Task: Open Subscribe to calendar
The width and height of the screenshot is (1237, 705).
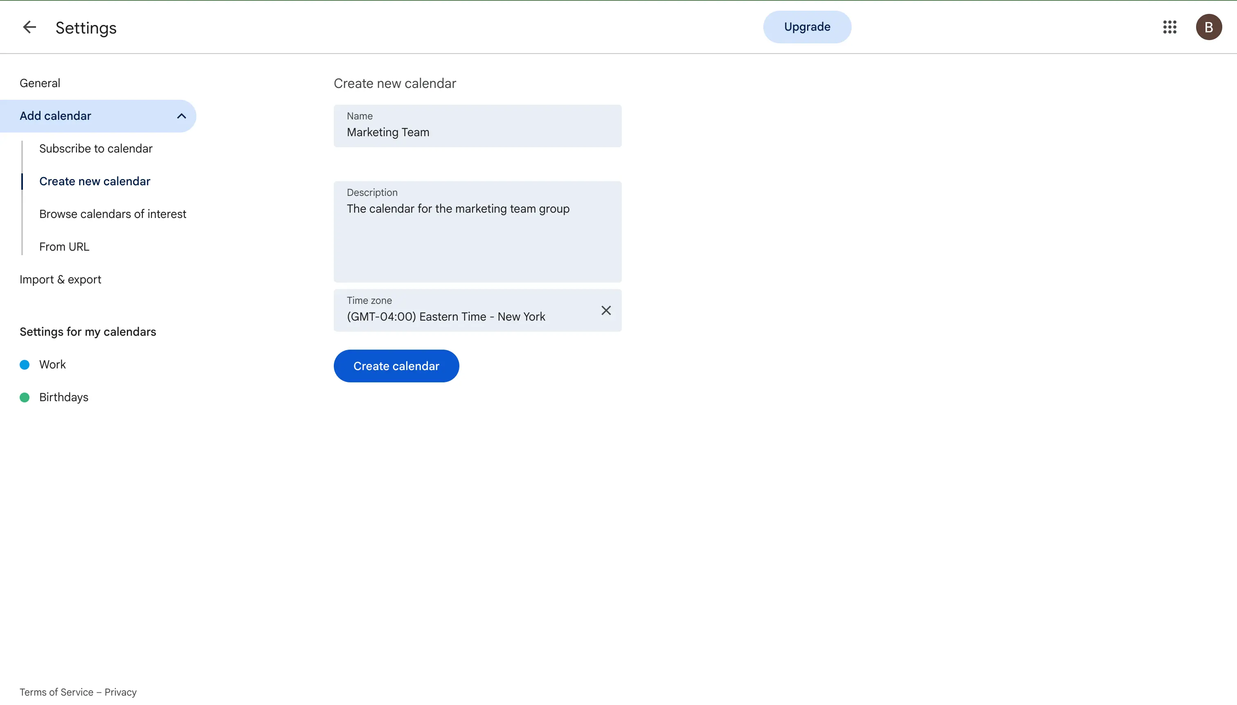Action: pyautogui.click(x=95, y=149)
